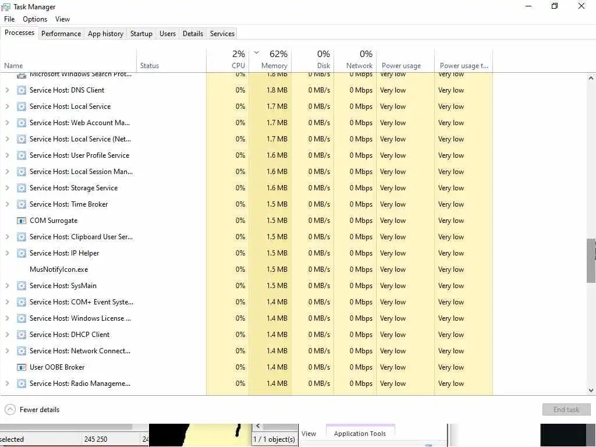This screenshot has height=447, width=596.
Task: Switch to the Performance tab
Action: tap(61, 33)
